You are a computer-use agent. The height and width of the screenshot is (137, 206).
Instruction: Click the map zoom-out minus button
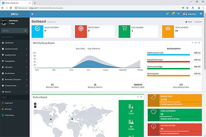(x=35, y=107)
